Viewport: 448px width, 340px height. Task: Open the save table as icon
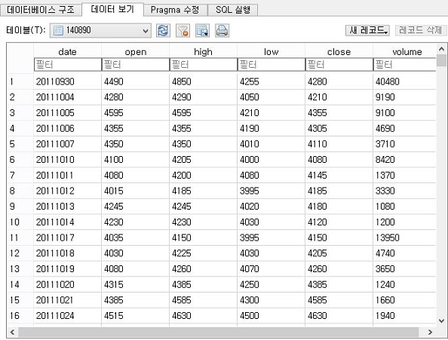202,31
